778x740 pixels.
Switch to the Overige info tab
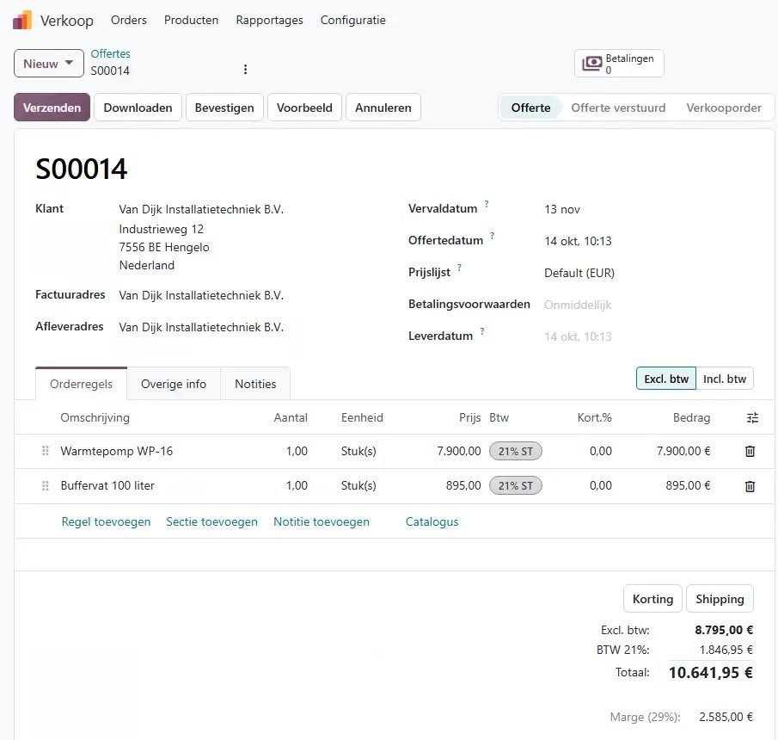pyautogui.click(x=173, y=384)
